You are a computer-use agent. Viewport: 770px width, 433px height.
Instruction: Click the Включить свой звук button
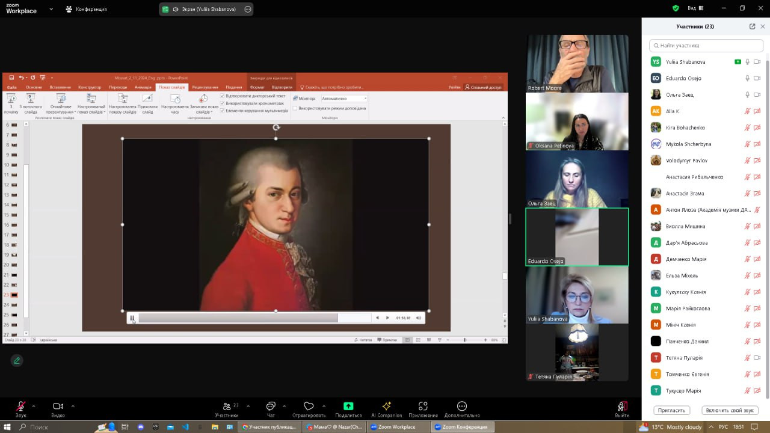point(730,410)
